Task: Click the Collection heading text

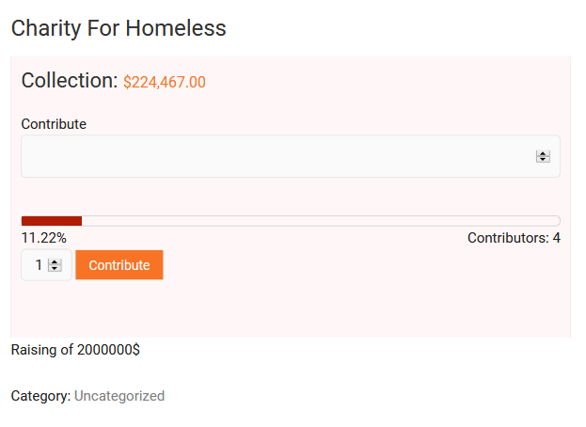Action: pos(69,81)
